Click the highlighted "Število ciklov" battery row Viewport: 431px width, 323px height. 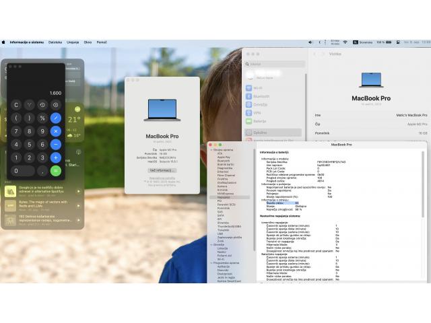click(x=282, y=203)
